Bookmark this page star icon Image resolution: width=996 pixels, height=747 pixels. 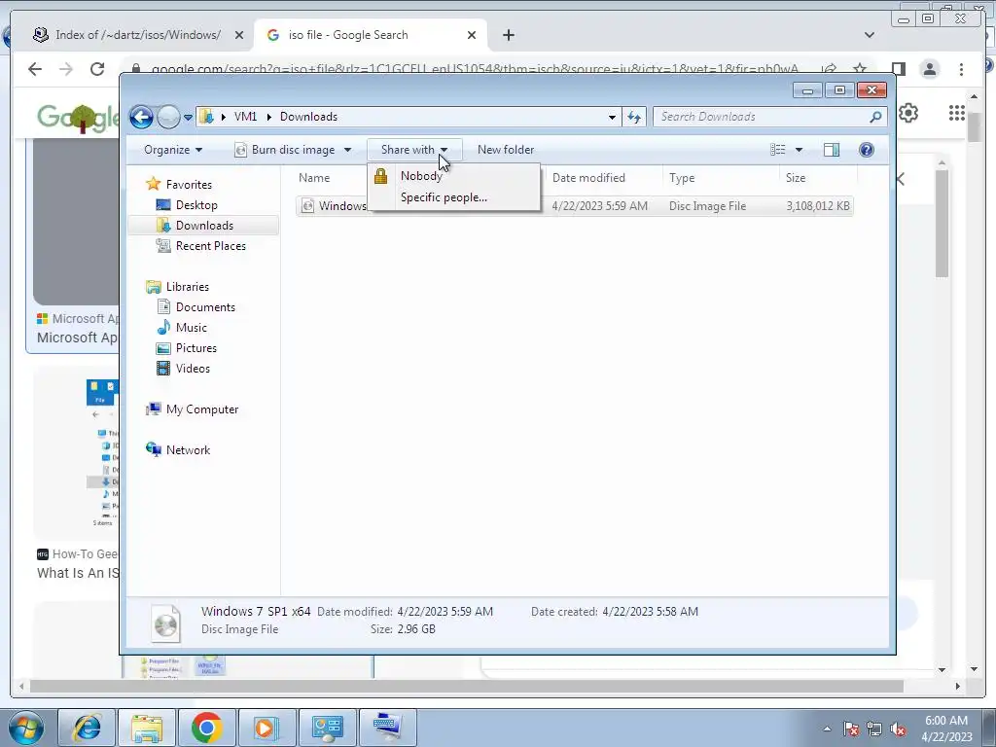coord(860,69)
